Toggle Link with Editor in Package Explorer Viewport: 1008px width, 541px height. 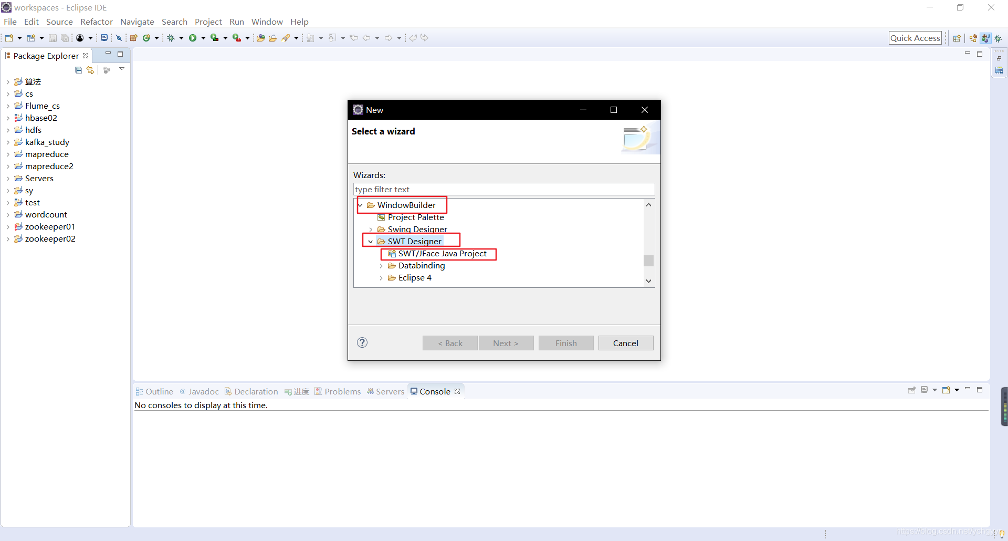click(90, 70)
